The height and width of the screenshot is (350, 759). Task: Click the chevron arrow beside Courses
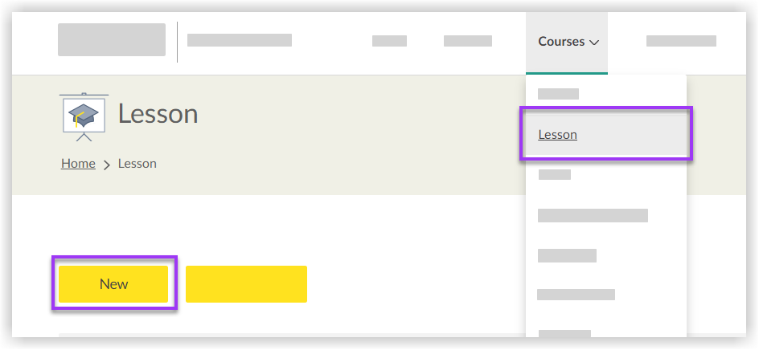point(594,43)
